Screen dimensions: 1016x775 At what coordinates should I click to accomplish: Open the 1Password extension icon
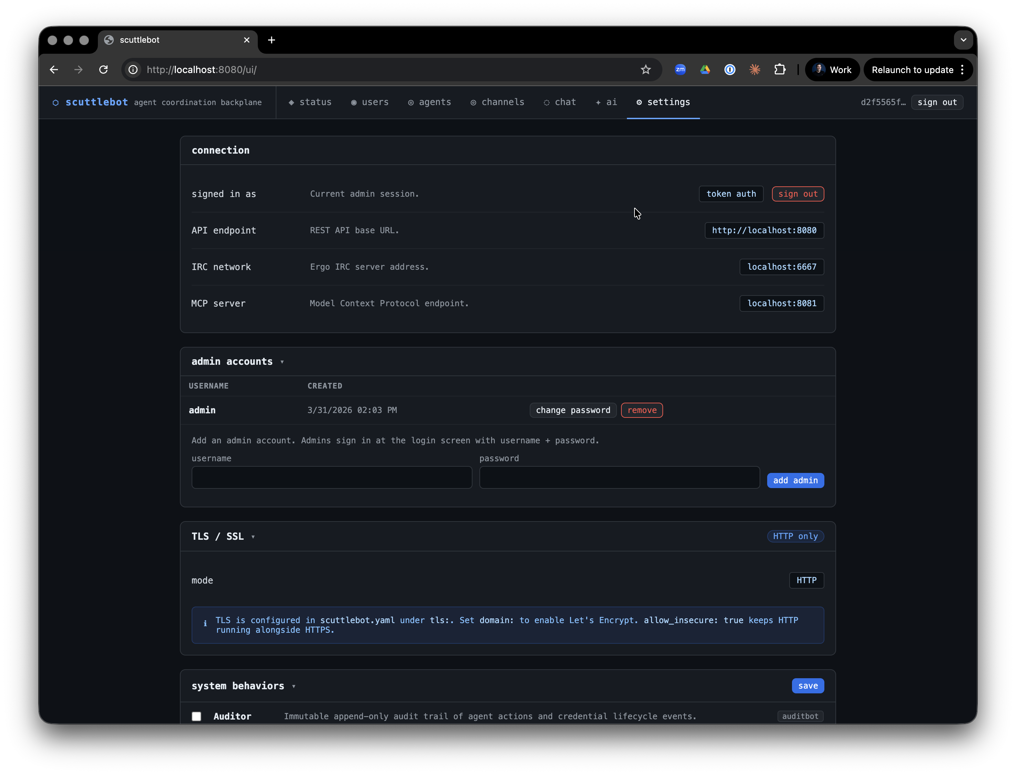730,70
